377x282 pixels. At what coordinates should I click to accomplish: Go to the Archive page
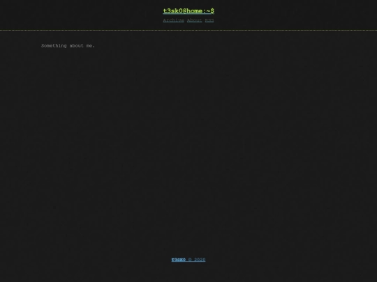point(173,20)
